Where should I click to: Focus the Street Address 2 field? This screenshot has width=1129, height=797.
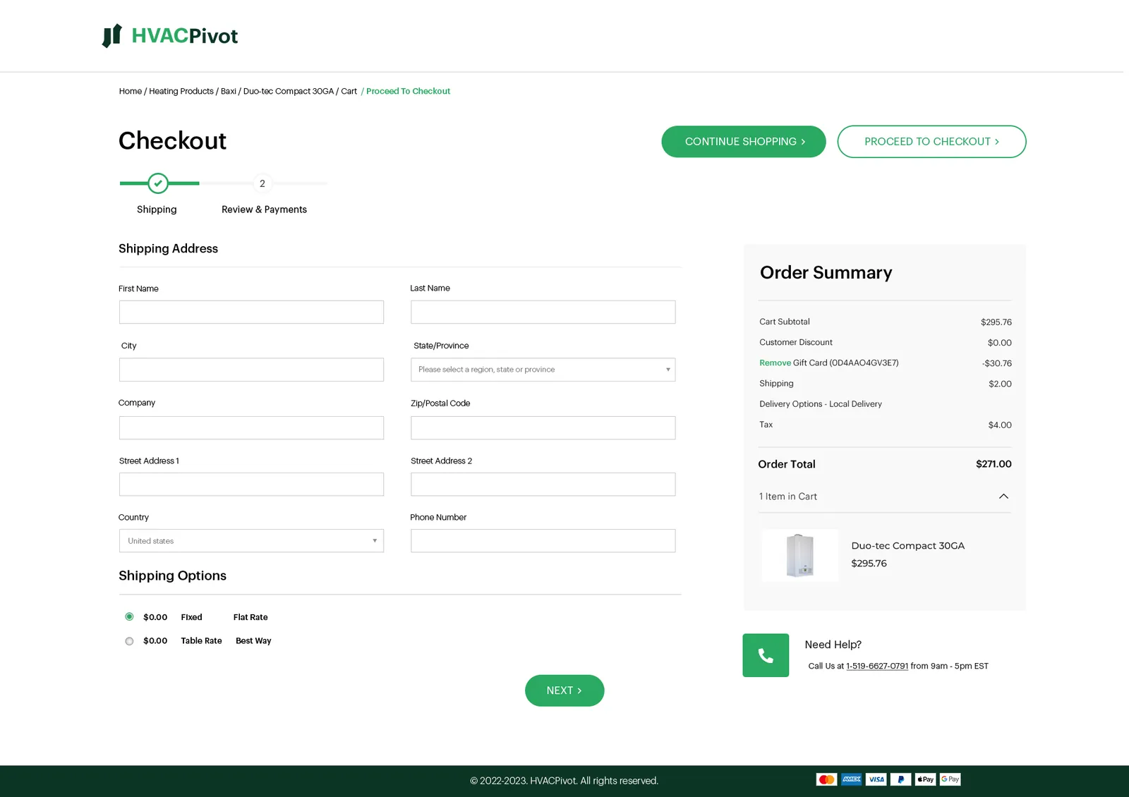[x=543, y=484]
